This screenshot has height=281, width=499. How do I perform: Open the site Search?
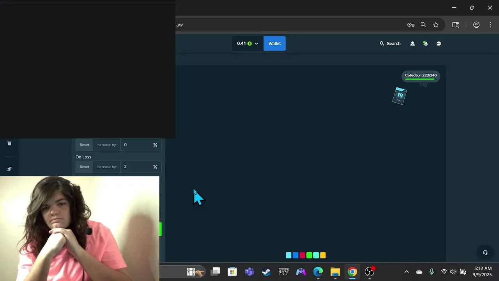390,43
